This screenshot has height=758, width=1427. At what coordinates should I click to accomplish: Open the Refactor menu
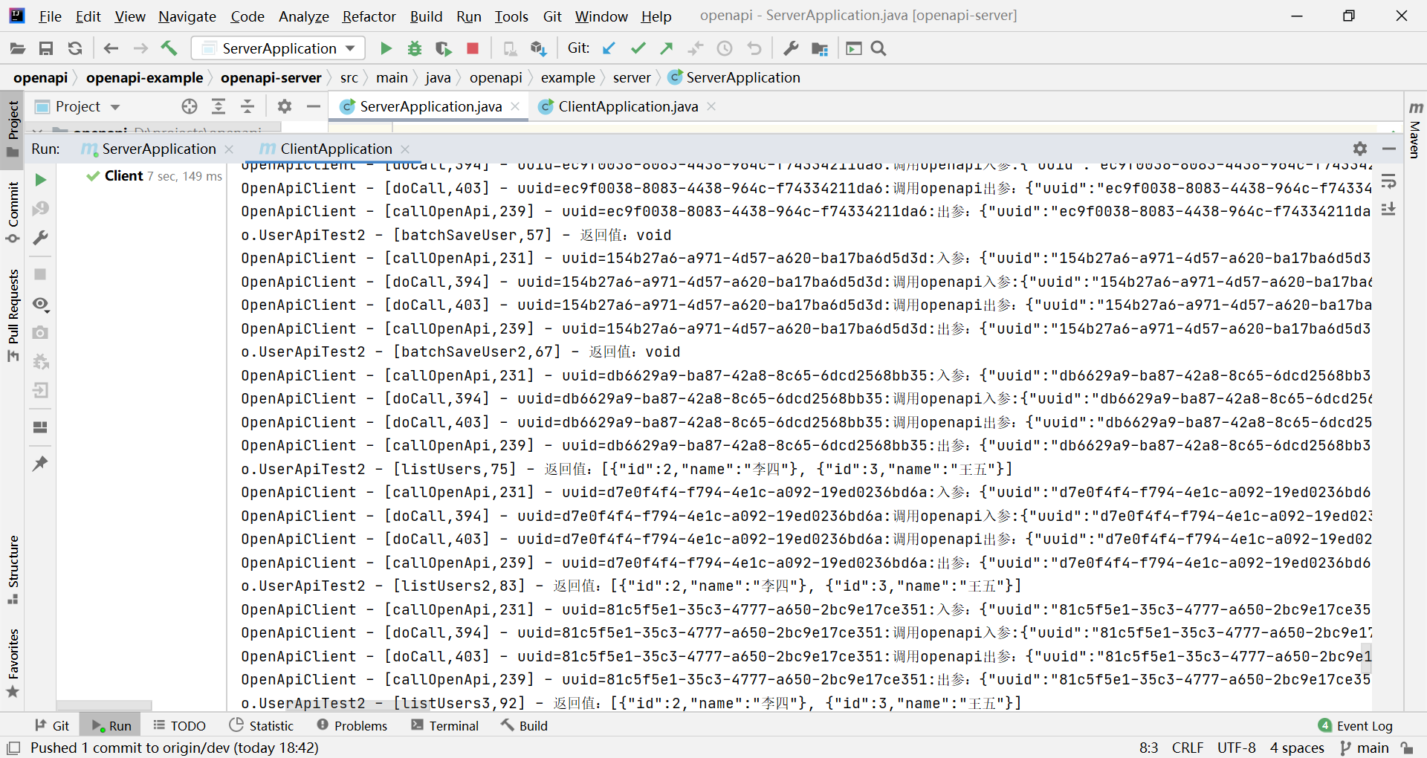[x=369, y=16]
